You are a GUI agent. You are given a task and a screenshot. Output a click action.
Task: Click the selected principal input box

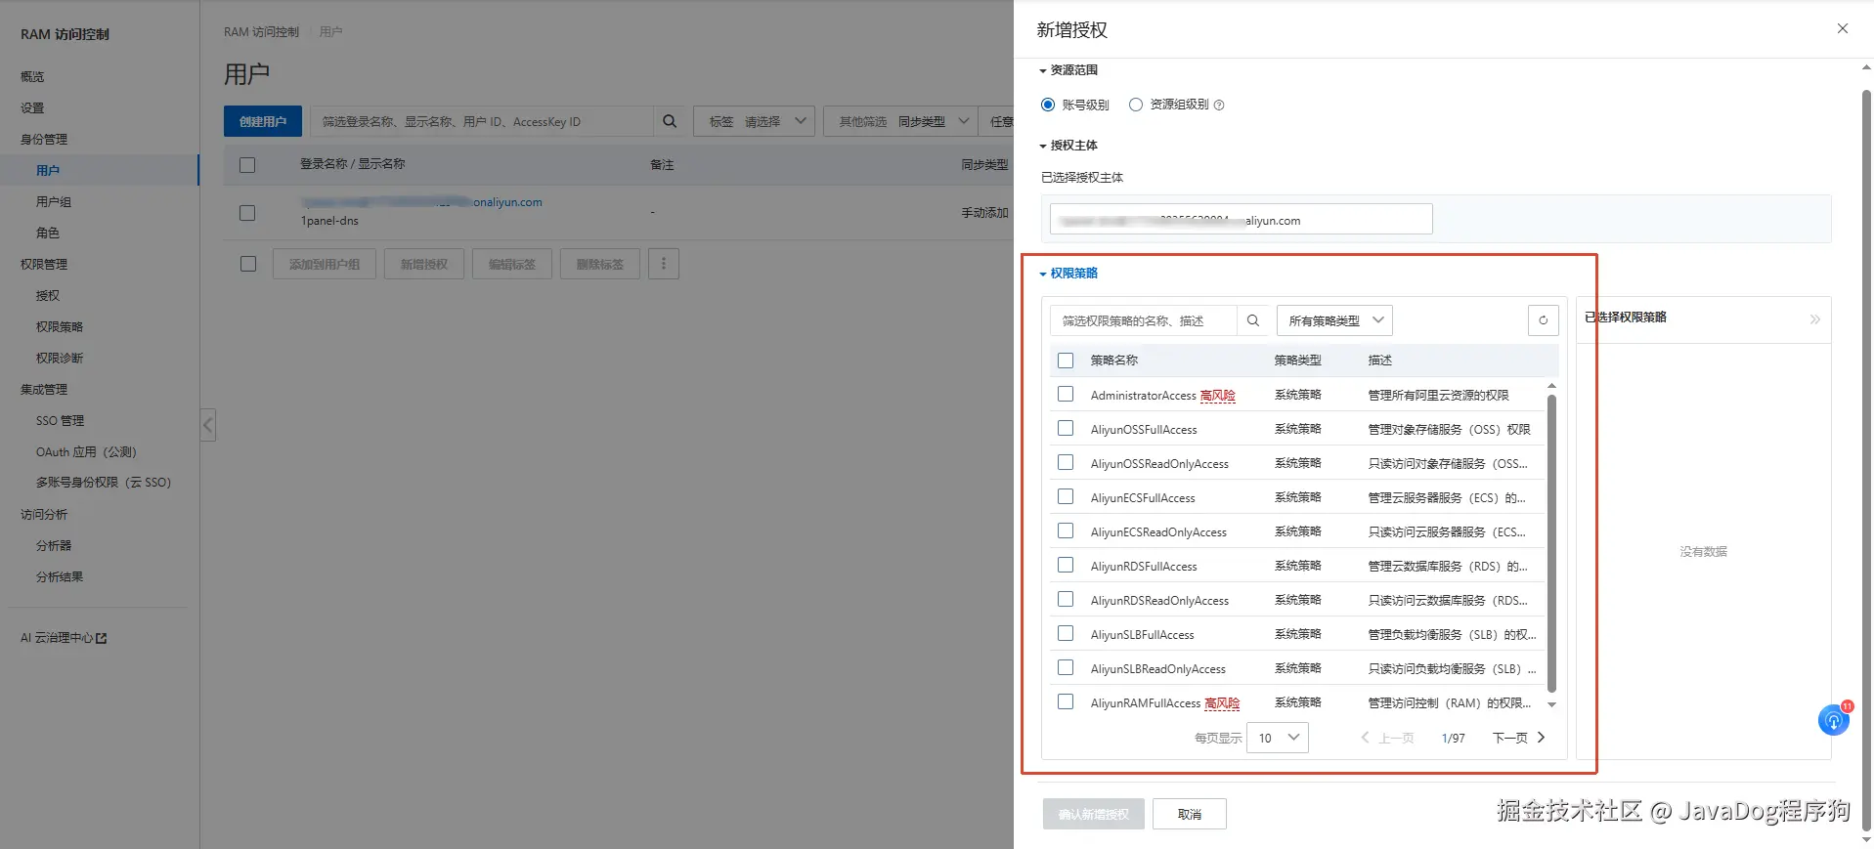tap(1241, 219)
